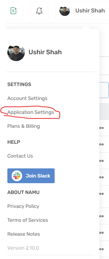Click Ushir Shah name in the dropdown panel

(x=45, y=52)
